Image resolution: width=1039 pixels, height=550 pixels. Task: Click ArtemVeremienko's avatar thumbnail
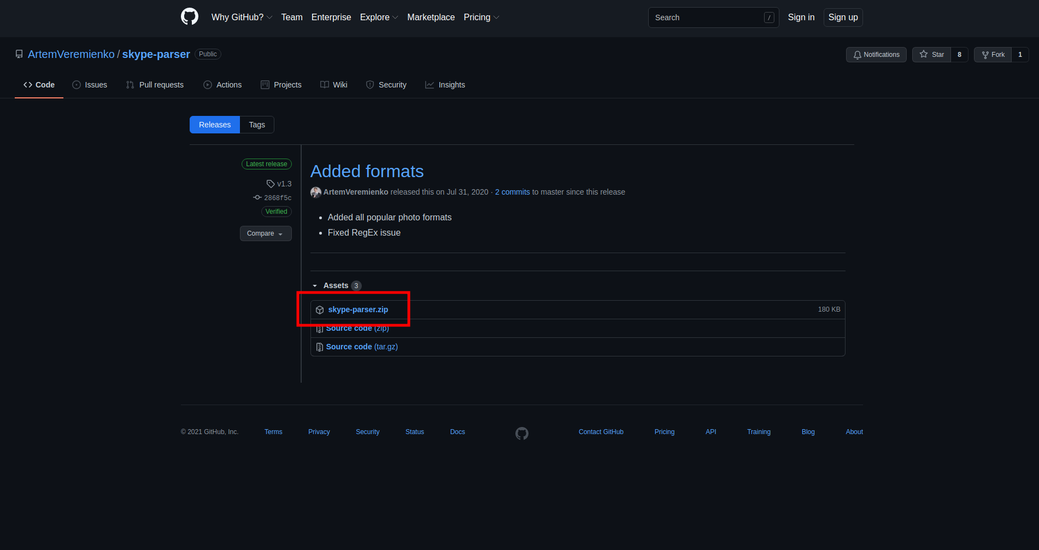[x=316, y=192]
